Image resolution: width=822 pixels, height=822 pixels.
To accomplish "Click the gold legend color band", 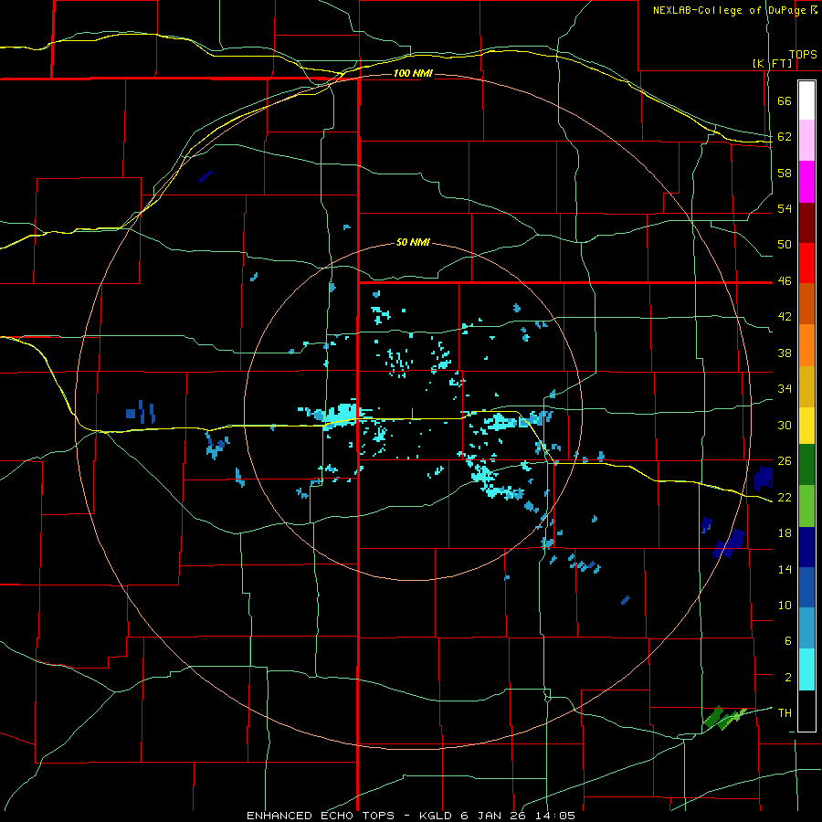I will (806, 385).
